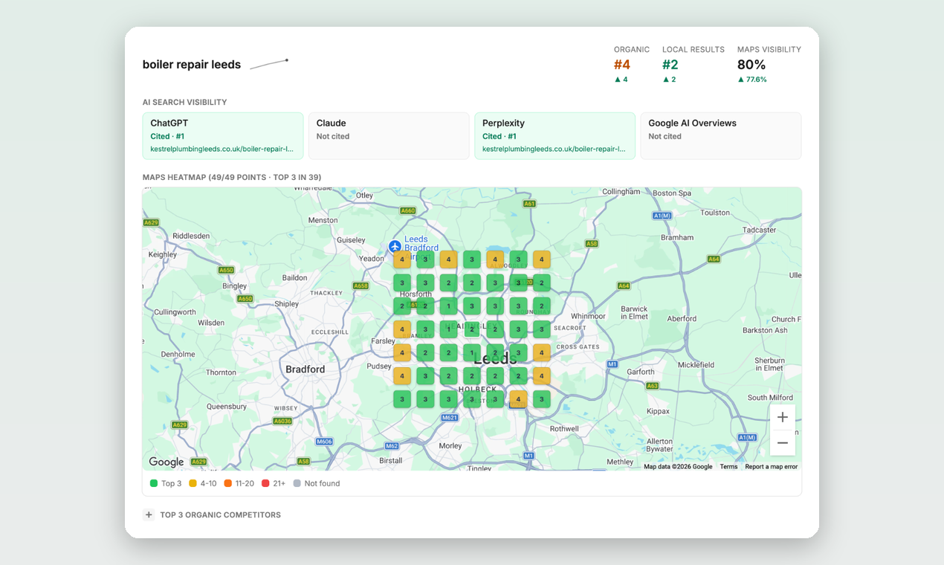The width and height of the screenshot is (944, 565).
Task: Open the Perplexity visibility card
Action: click(x=555, y=136)
